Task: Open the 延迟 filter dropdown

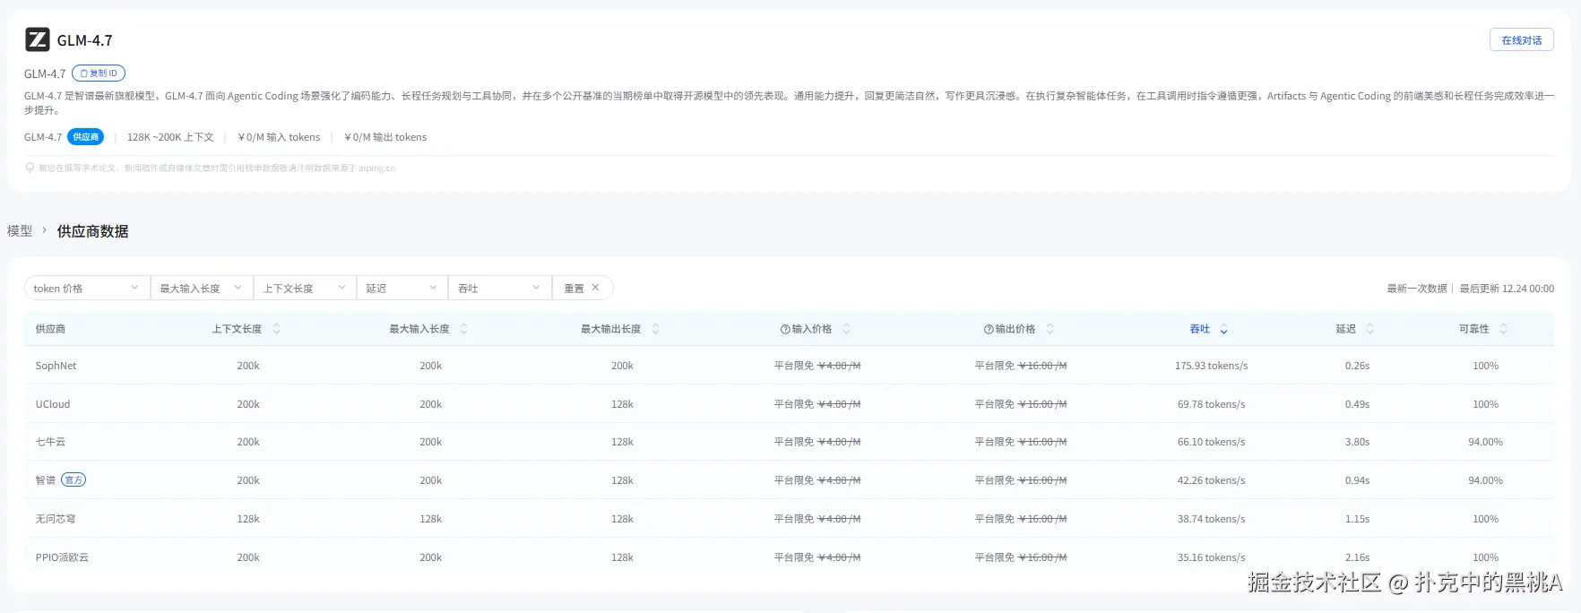Action: point(402,288)
